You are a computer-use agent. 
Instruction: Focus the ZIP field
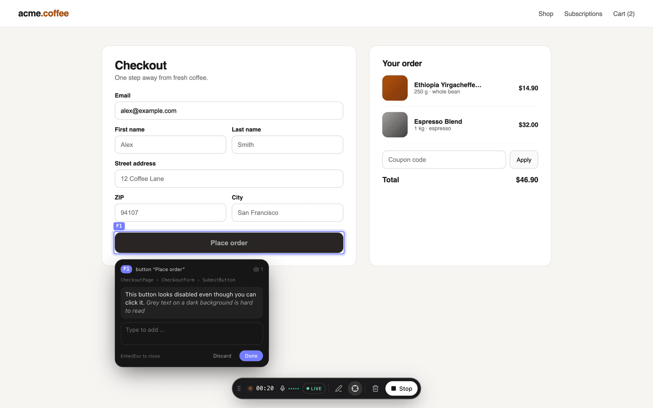pyautogui.click(x=170, y=213)
